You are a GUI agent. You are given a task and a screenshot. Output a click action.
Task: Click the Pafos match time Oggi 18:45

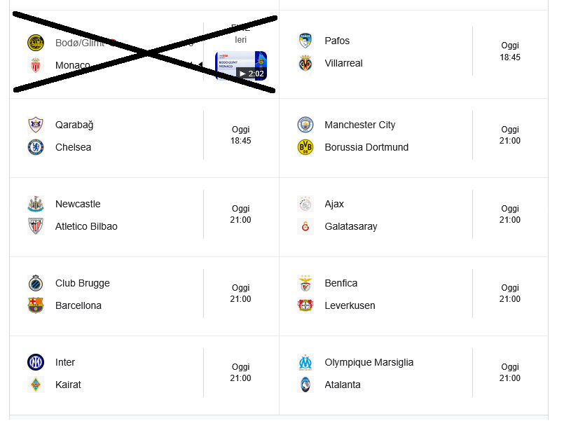click(x=510, y=51)
